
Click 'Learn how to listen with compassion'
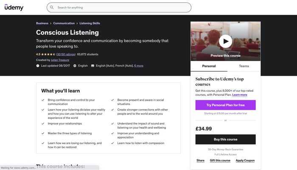tap(141, 143)
